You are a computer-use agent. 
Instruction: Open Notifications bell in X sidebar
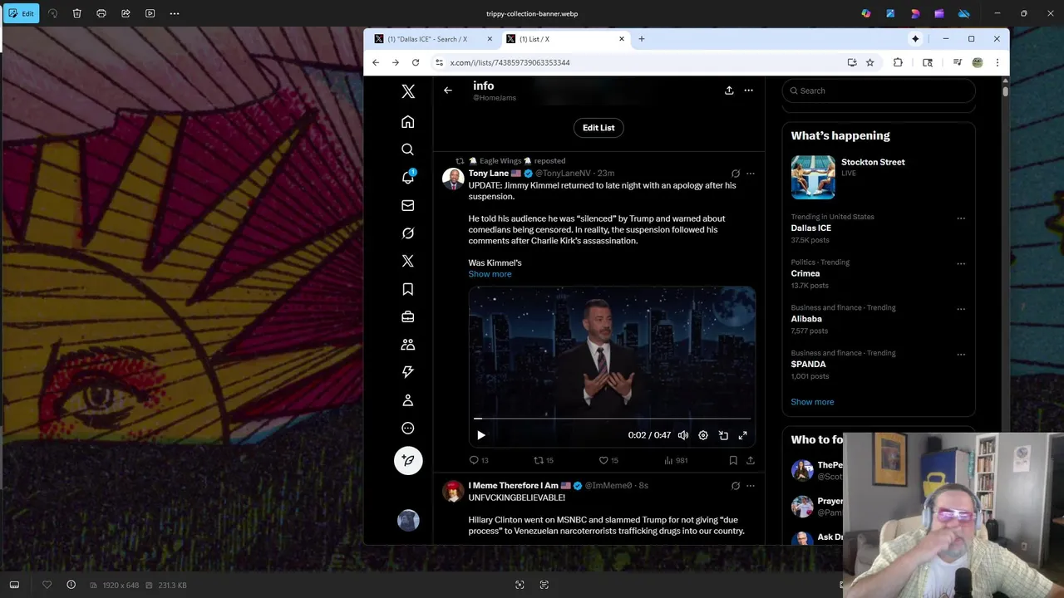click(x=407, y=178)
